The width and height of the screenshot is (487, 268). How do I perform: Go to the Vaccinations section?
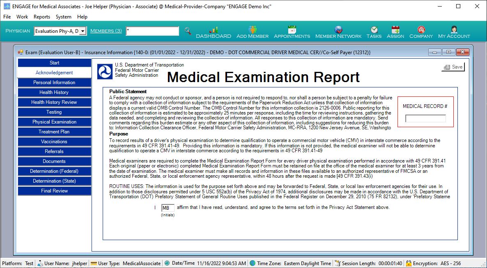[x=54, y=141]
